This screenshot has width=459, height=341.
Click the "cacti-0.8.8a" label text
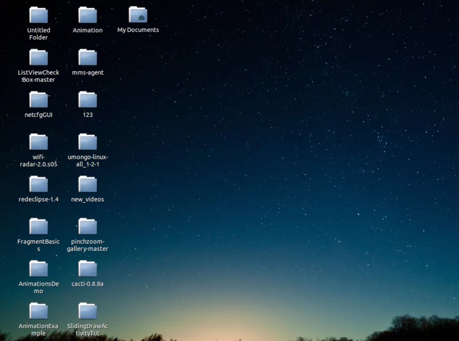(87, 284)
